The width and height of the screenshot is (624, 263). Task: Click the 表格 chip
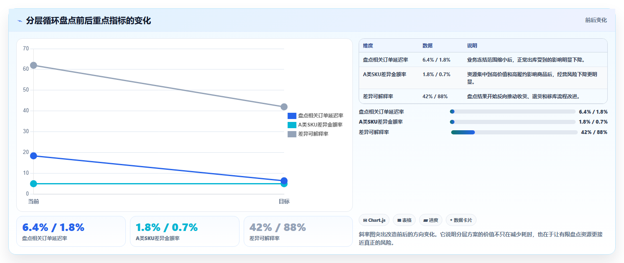pyautogui.click(x=404, y=220)
